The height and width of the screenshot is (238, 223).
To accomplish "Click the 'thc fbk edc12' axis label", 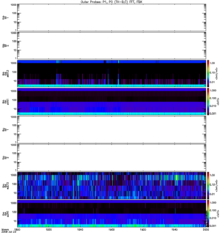I will 5,186.
